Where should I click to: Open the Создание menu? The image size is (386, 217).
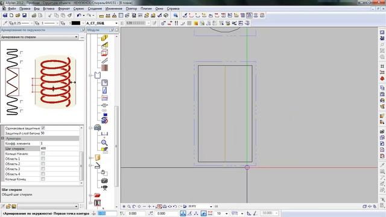pyautogui.click(x=95, y=8)
